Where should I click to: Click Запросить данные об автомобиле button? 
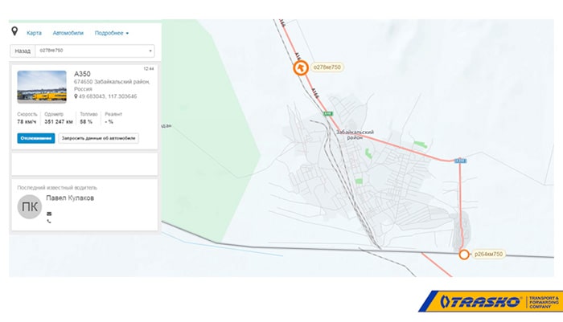coord(98,138)
